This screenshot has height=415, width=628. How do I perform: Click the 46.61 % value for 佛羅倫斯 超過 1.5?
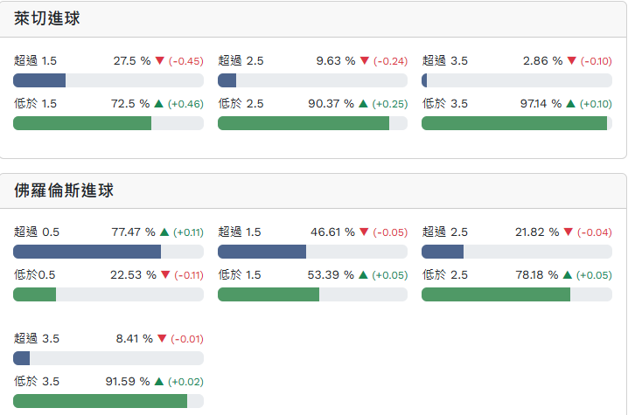(332, 232)
